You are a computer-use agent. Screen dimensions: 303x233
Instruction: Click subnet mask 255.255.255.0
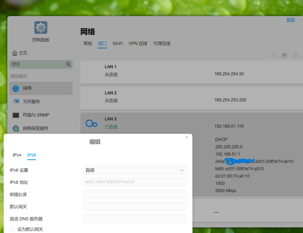coord(229,147)
